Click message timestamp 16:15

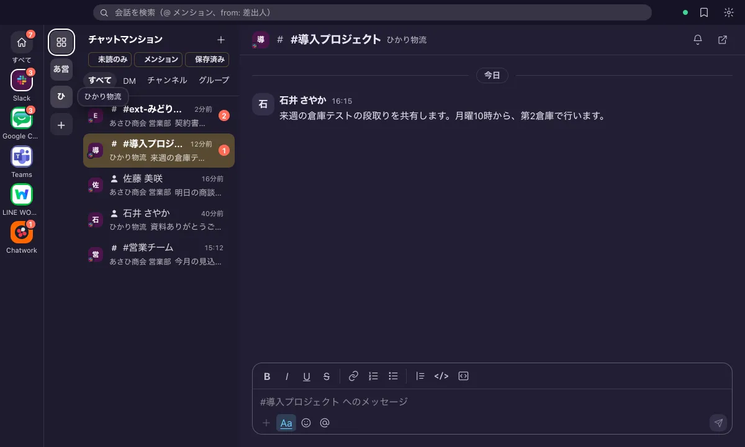(x=342, y=101)
